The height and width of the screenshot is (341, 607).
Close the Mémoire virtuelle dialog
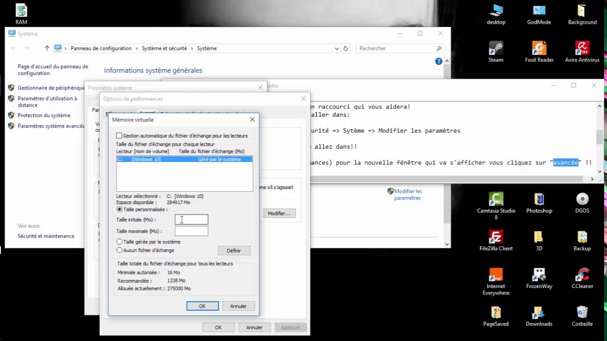(252, 119)
